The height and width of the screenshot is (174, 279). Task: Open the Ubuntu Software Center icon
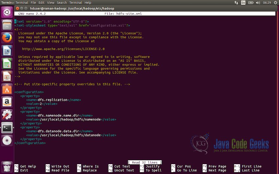pyautogui.click(x=7, y=89)
